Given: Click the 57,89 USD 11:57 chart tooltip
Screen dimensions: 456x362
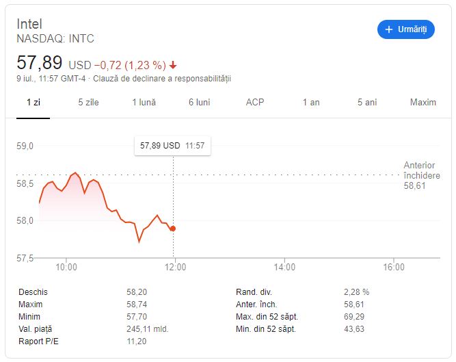Looking at the screenshot, I should click(x=172, y=146).
